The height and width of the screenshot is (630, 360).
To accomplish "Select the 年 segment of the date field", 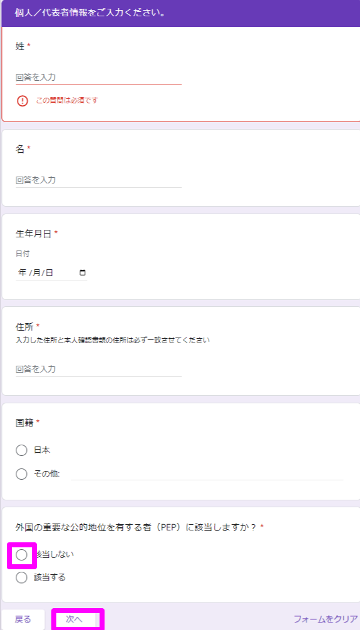I will (22, 273).
